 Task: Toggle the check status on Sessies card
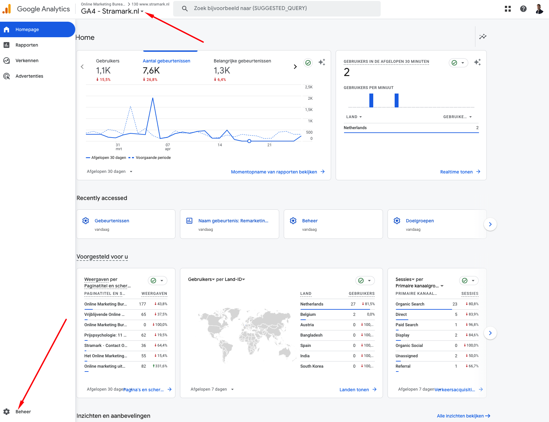pos(465,281)
